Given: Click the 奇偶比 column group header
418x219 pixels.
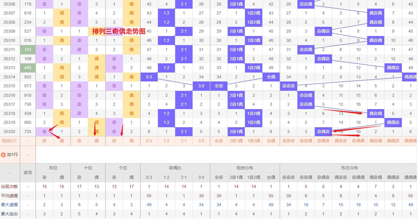Looking at the screenshot, I should (x=175, y=168).
